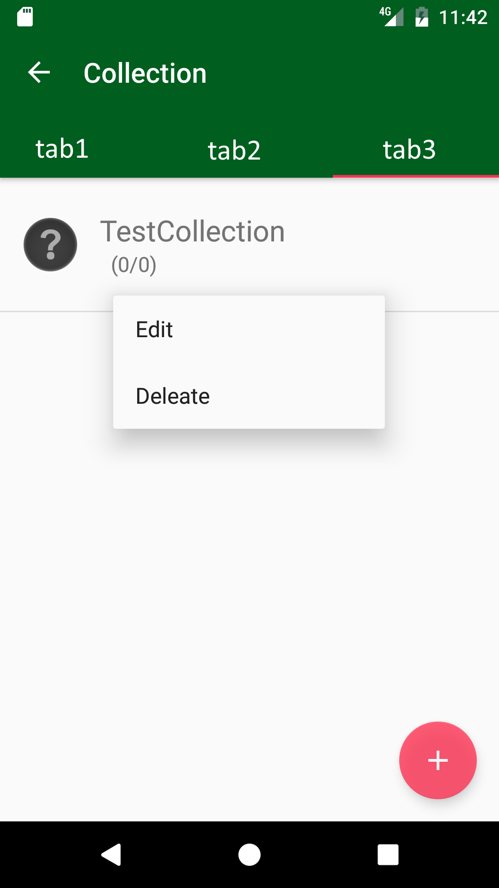Viewport: 499px width, 888px height.
Task: Tap the back arrow in the toolbar
Action: coord(39,72)
